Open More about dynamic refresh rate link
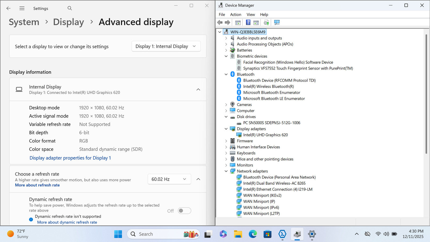This screenshot has height=242, width=430. tap(67, 222)
